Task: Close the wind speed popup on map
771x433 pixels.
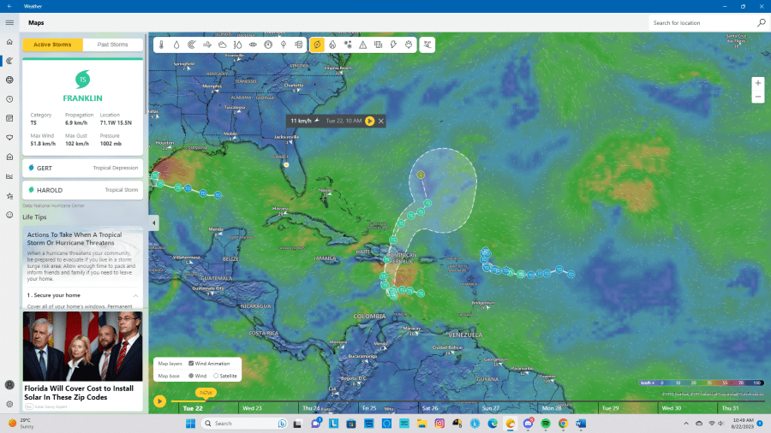Action: [381, 122]
